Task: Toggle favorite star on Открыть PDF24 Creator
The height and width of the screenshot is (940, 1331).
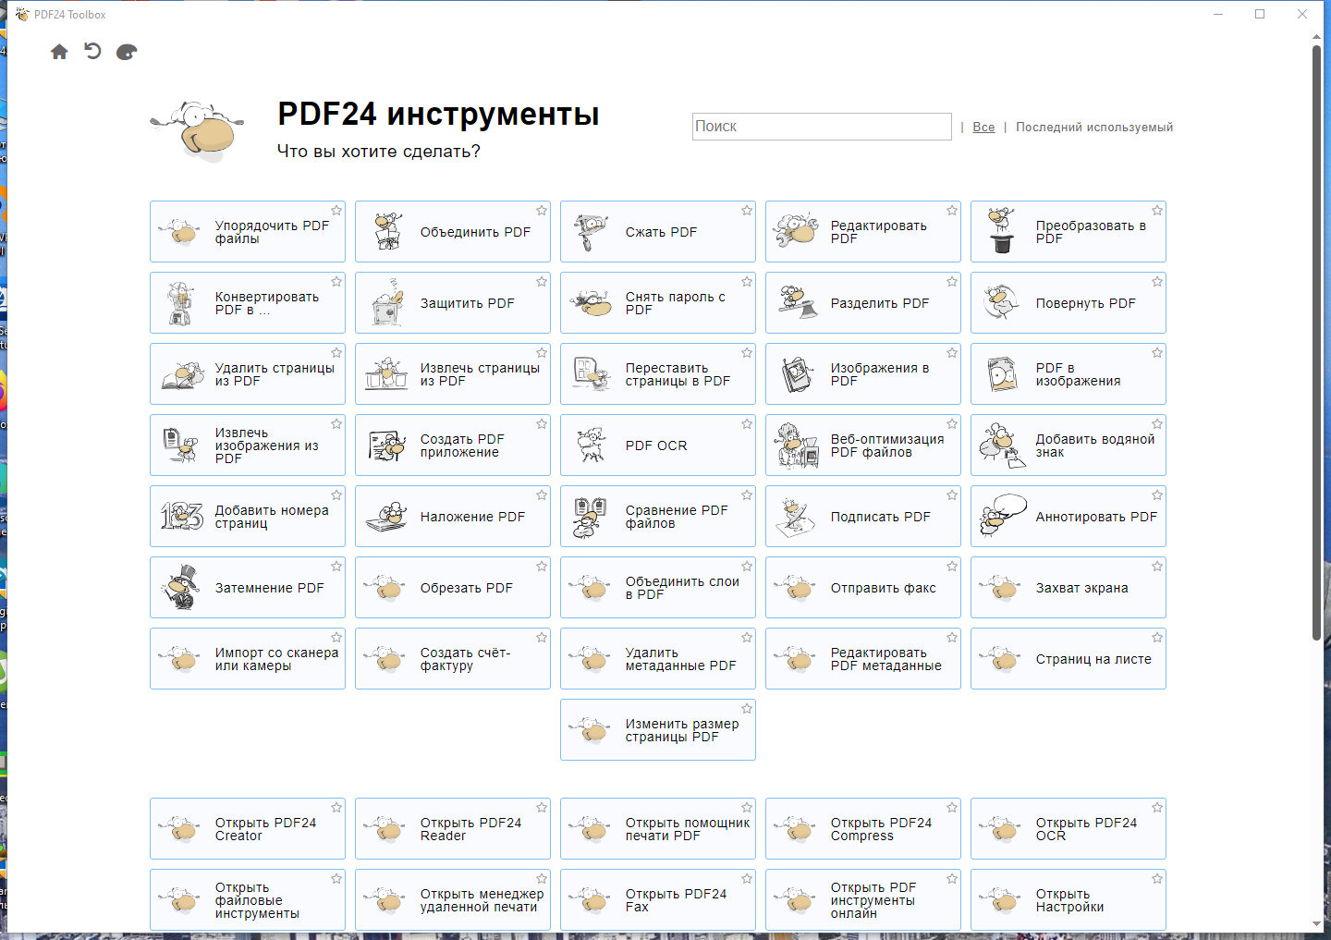Action: 336,808
